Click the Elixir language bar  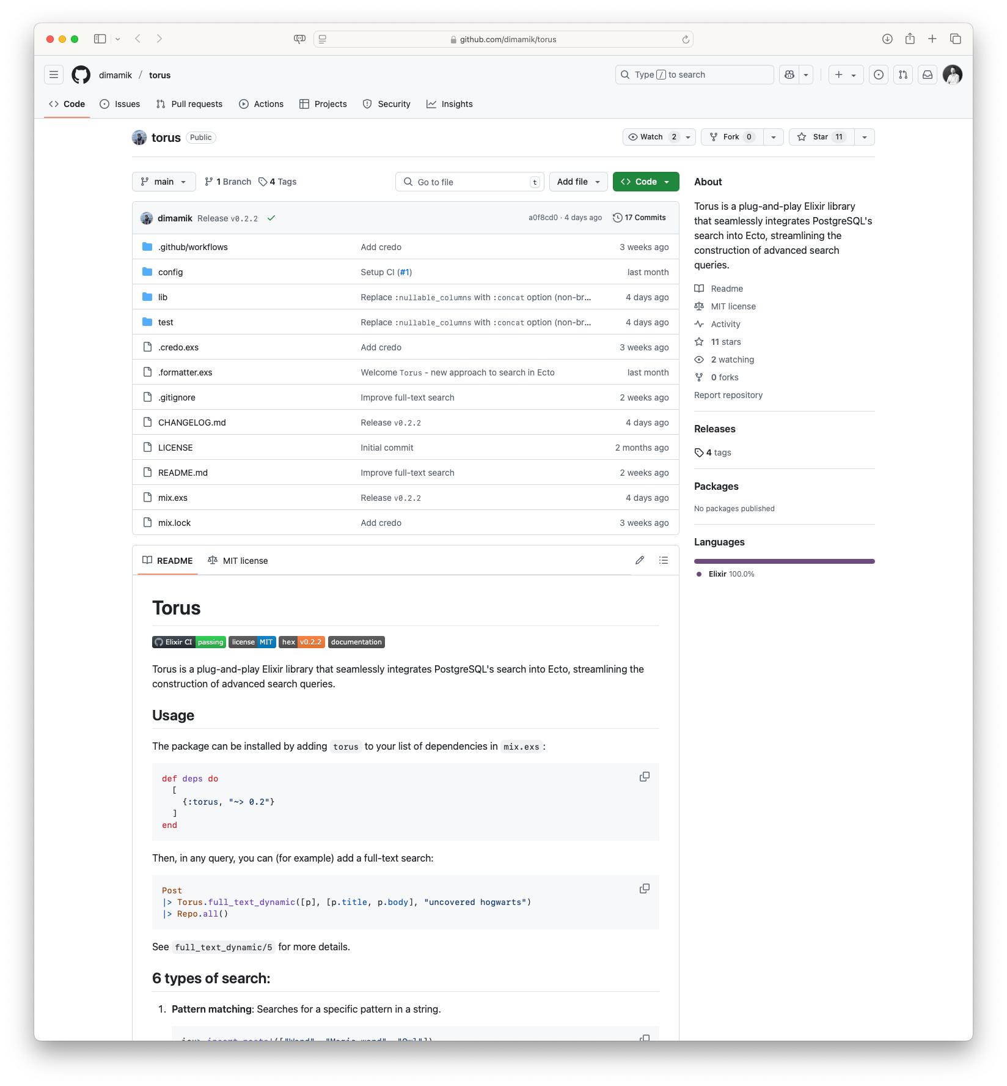pos(784,561)
